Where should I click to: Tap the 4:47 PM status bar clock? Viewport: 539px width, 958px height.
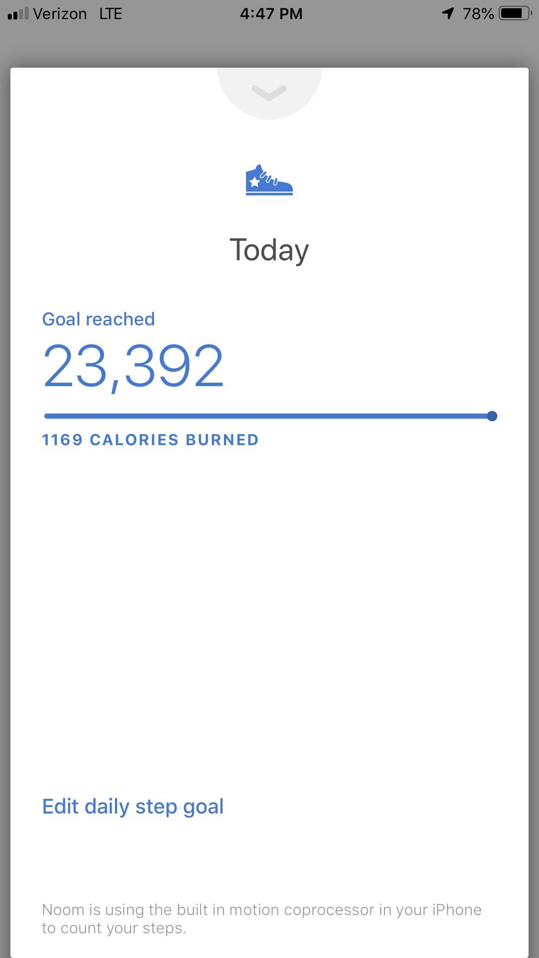(271, 14)
